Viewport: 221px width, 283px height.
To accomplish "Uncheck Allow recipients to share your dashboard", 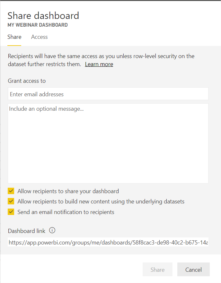I will (x=11, y=191).
